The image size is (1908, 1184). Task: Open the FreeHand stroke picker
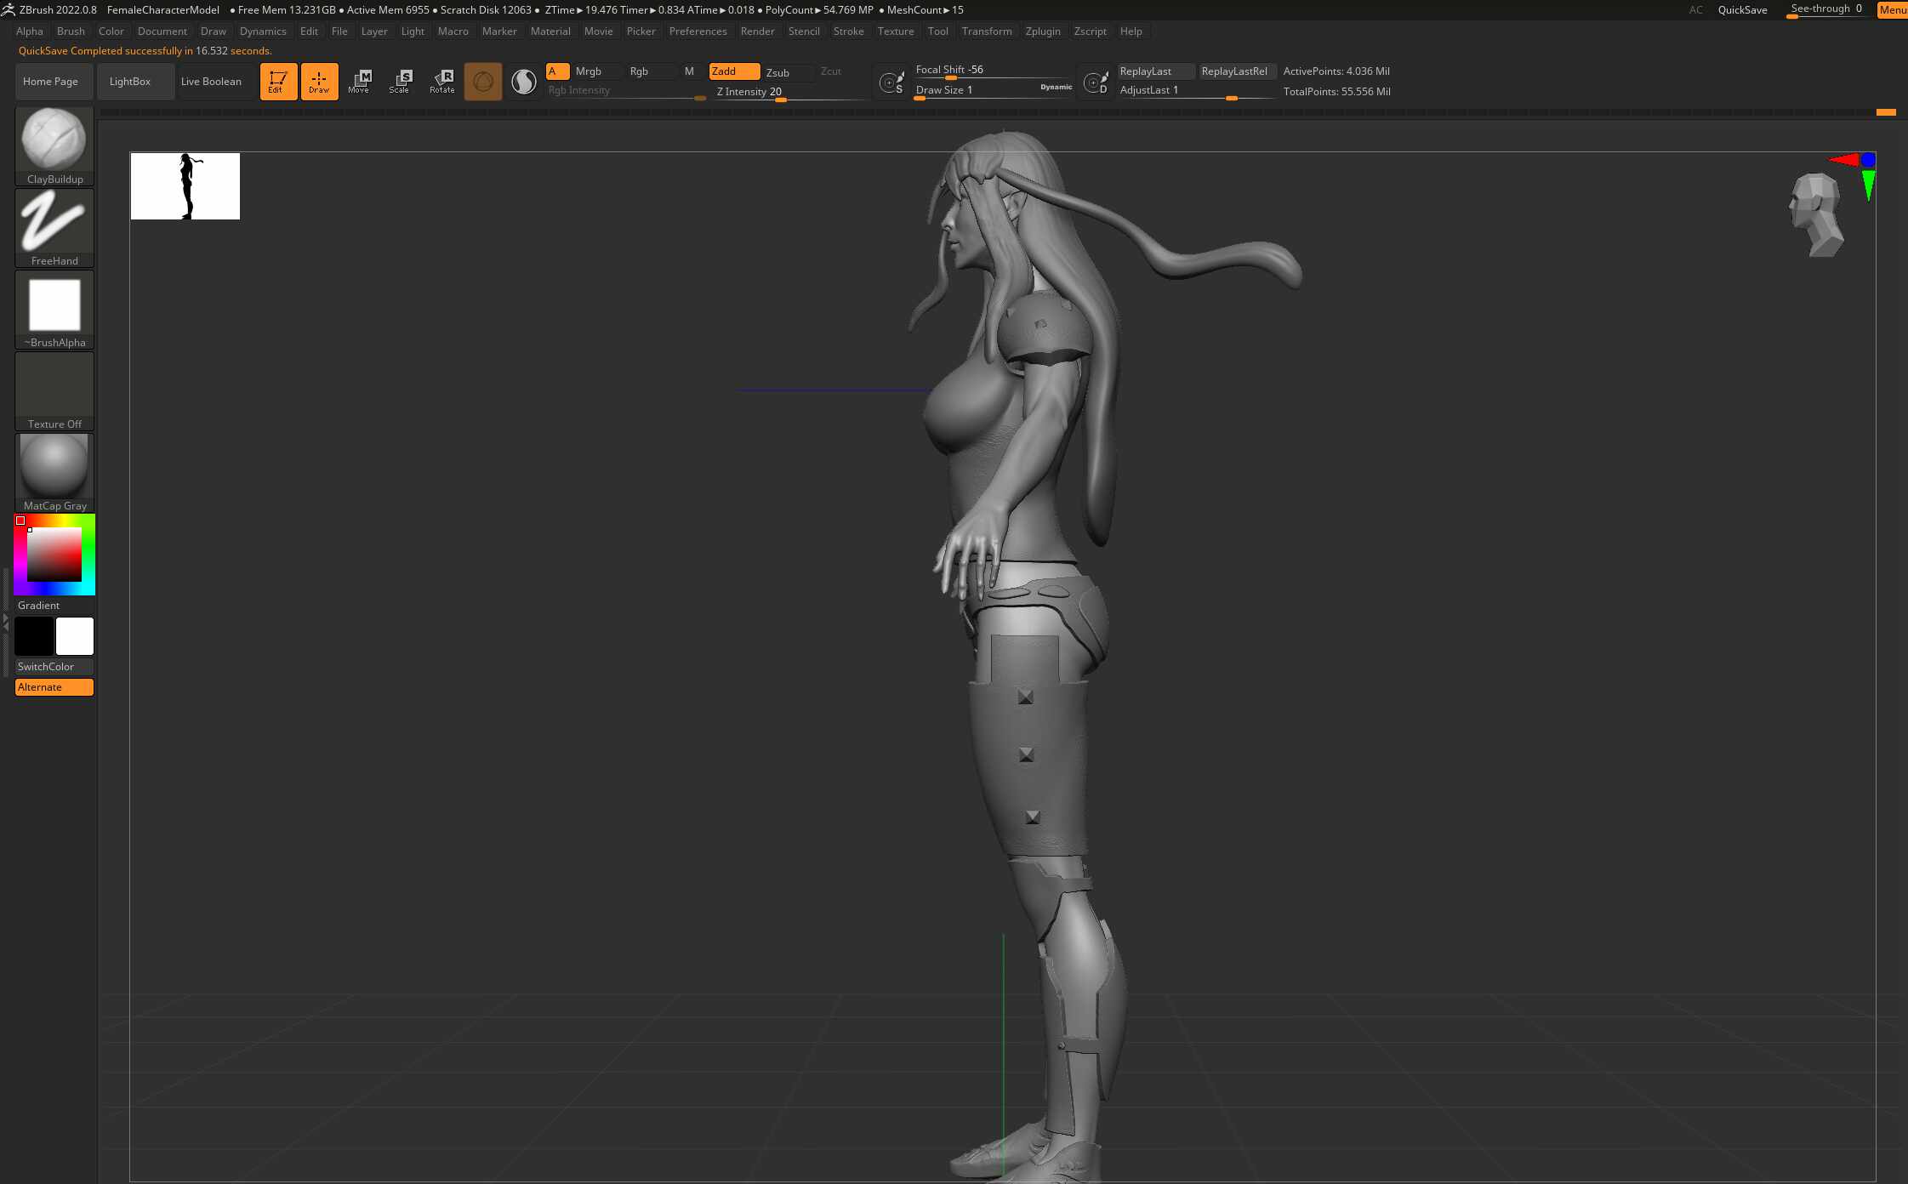(54, 226)
